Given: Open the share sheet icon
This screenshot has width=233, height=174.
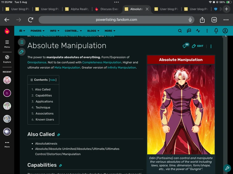Looking at the screenshot, I should tap(202, 20).
